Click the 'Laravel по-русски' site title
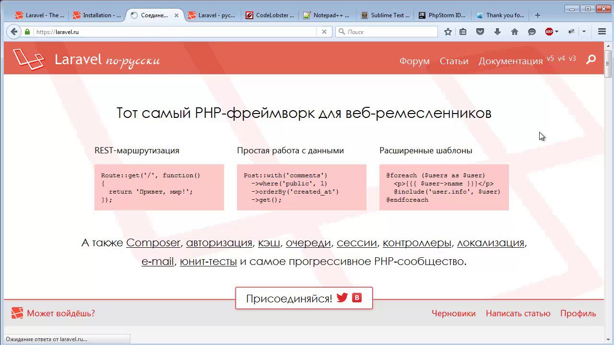This screenshot has height=345, width=614. pyautogui.click(x=107, y=60)
